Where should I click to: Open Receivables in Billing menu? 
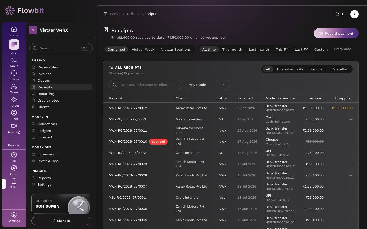61,67
